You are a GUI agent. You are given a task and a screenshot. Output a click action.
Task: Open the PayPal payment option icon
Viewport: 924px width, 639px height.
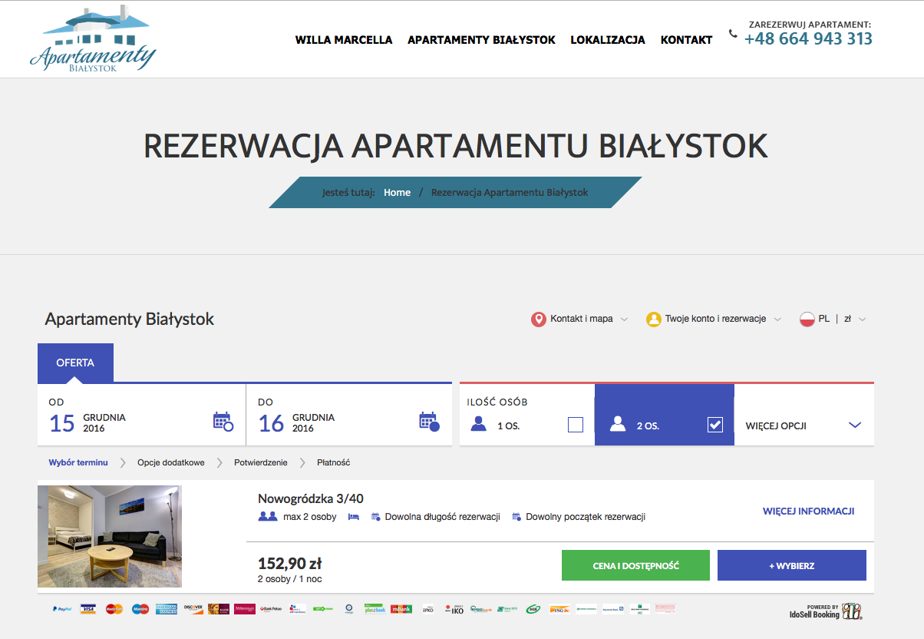tap(61, 608)
